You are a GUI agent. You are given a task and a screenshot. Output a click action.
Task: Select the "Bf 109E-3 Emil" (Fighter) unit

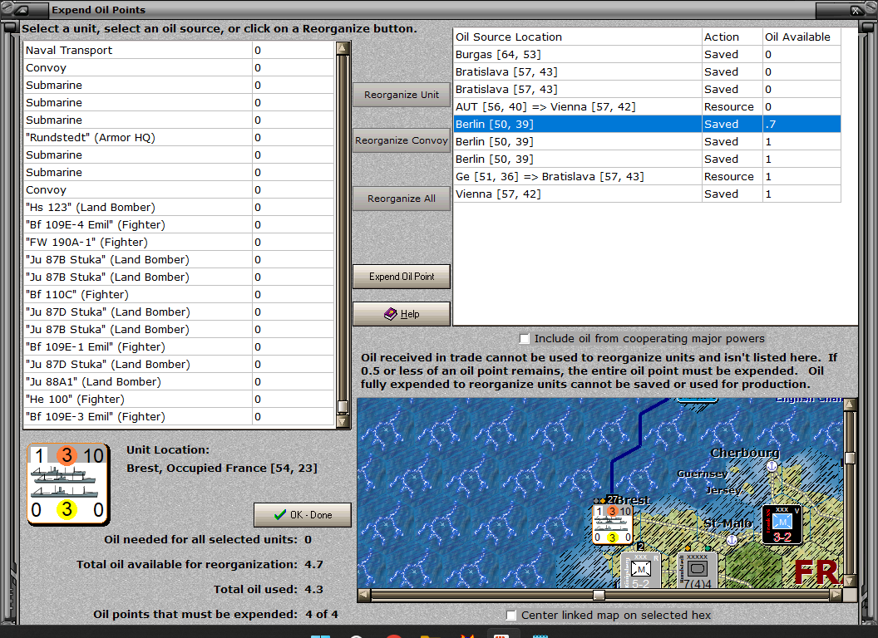(179, 417)
